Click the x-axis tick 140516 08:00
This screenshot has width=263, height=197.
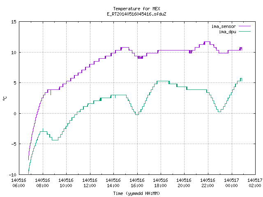42,183
